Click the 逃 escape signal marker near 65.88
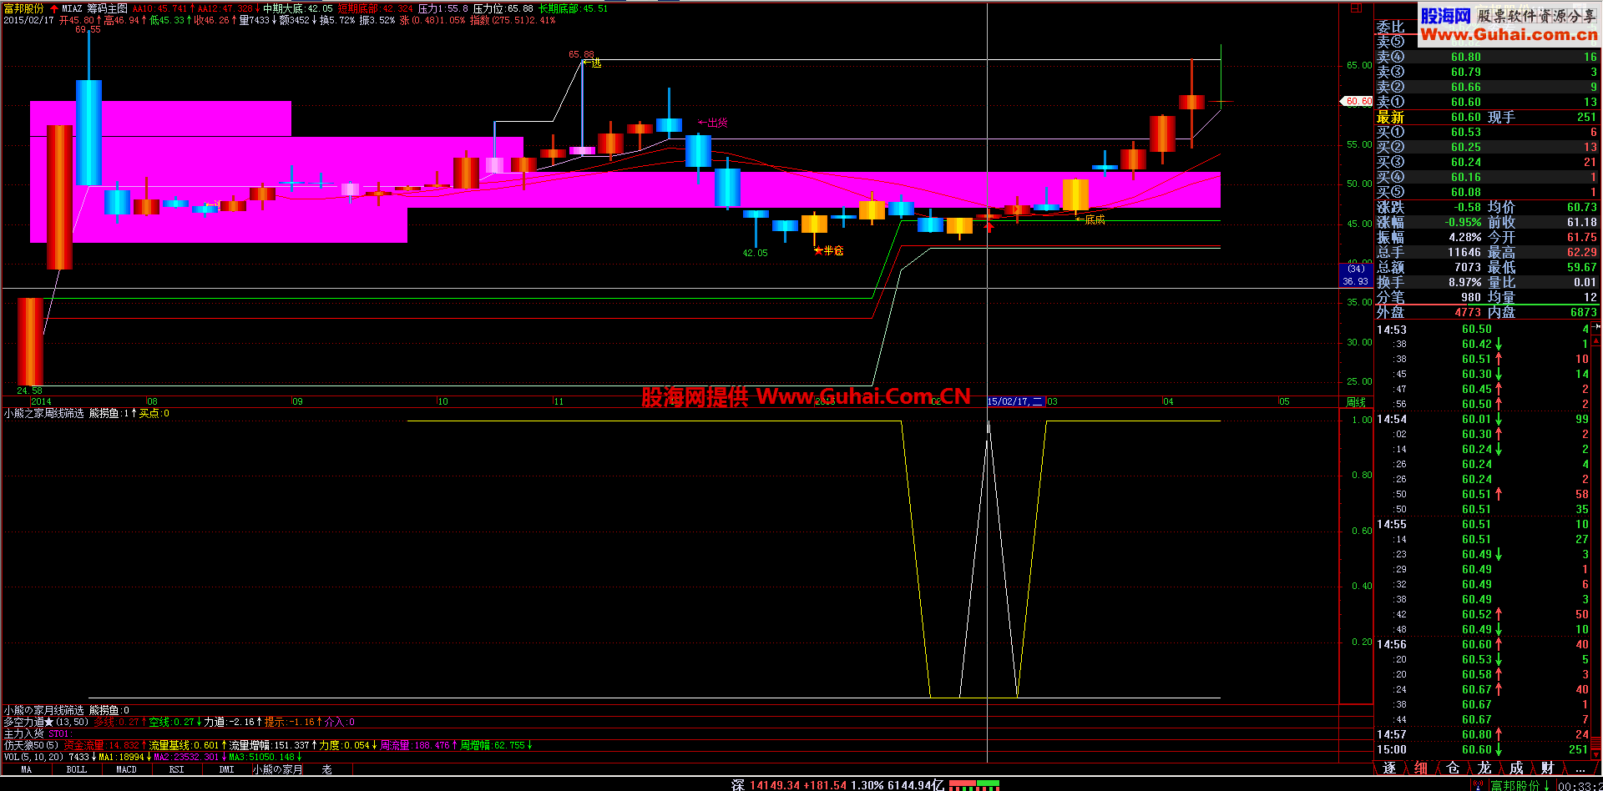The width and height of the screenshot is (1603, 791). [592, 63]
